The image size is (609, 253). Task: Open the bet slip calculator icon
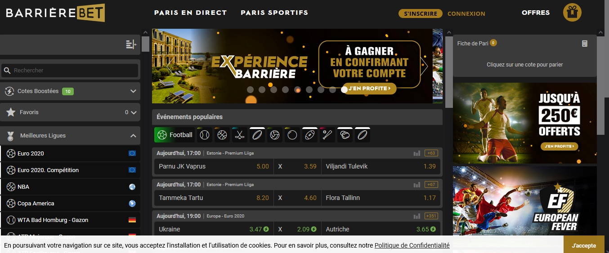point(585,44)
